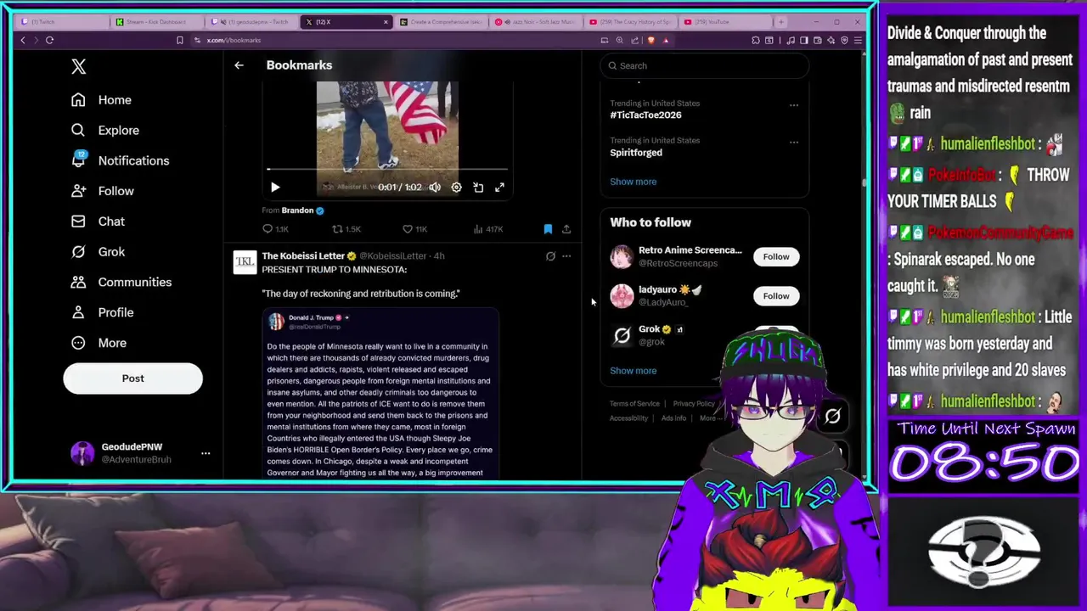
Task: Open options for #TicTacToe2026 trend
Action: pyautogui.click(x=793, y=105)
